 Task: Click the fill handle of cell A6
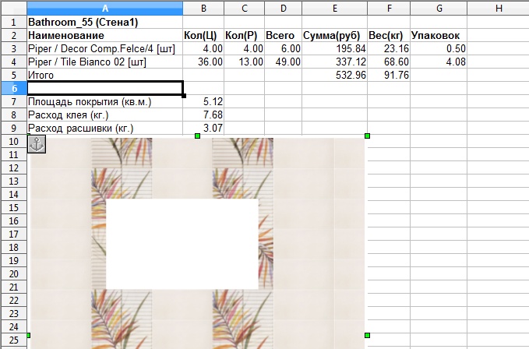coord(184,96)
